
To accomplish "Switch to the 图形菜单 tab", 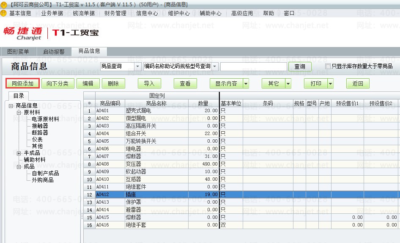I will [18, 52].
